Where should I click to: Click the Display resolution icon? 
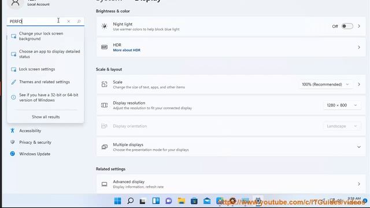click(x=104, y=105)
